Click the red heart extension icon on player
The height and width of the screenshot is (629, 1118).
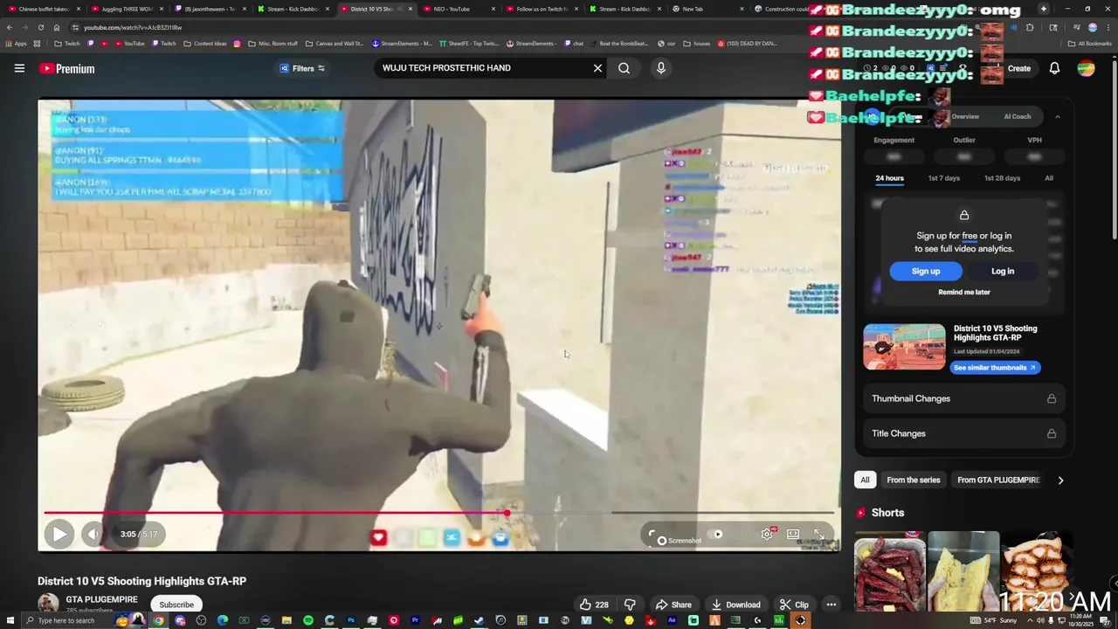(378, 538)
